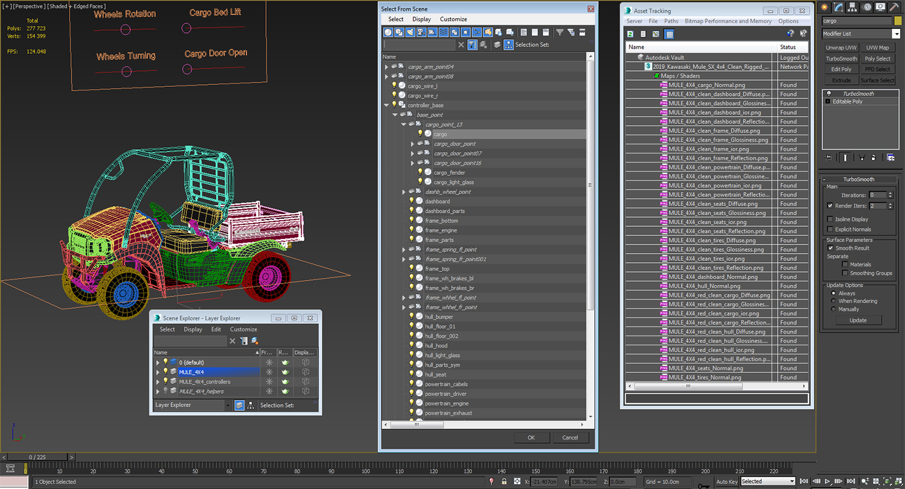The image size is (905, 489).
Task: Click the Update button in TurboSmooth
Action: click(x=858, y=320)
